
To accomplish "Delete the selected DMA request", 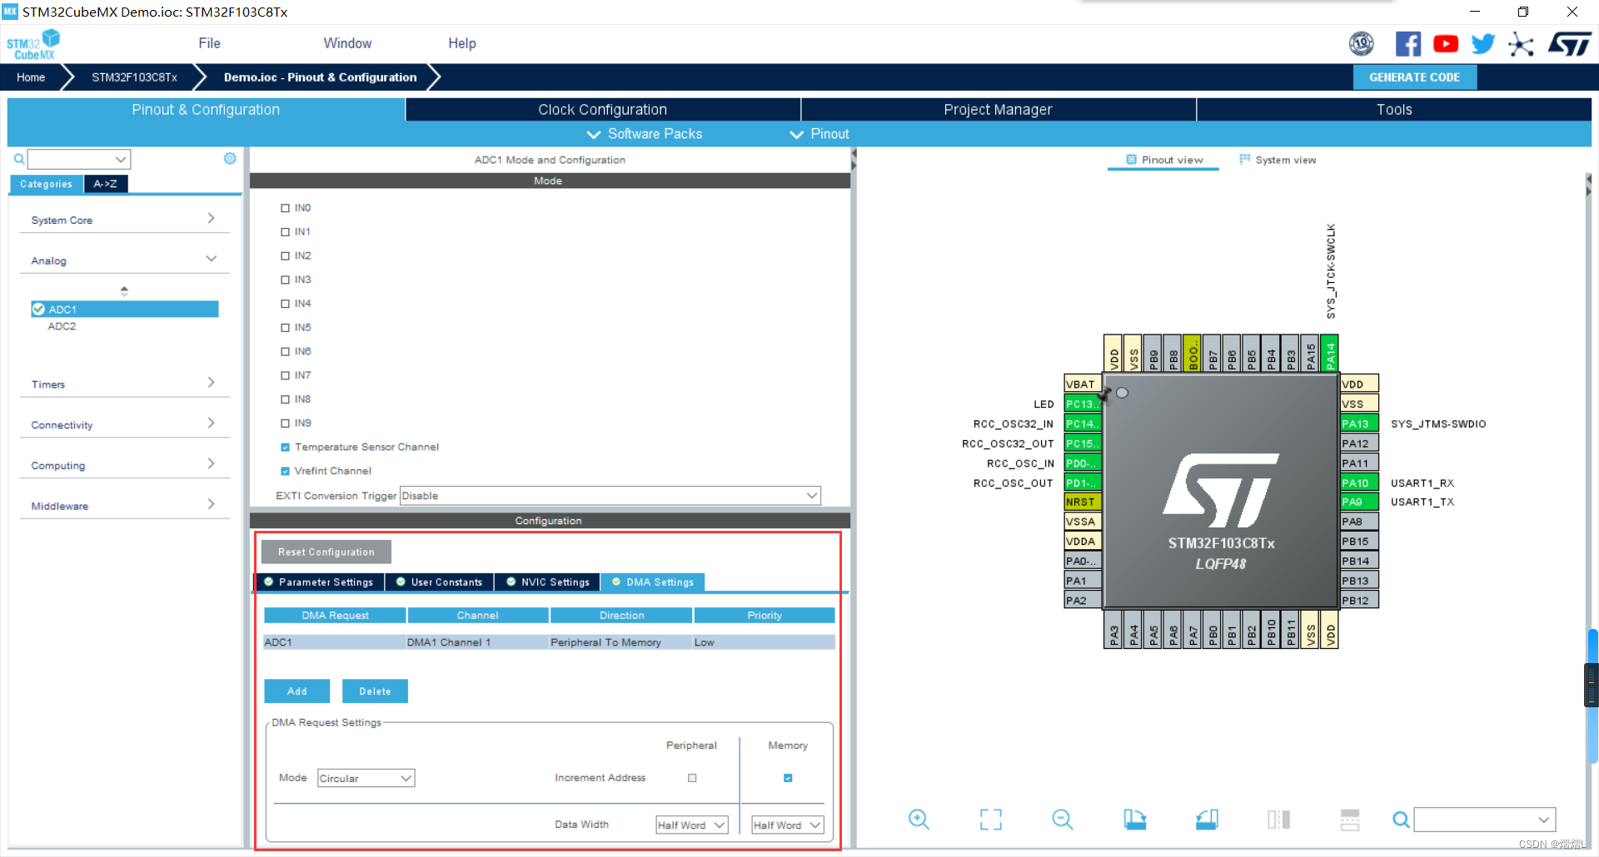I will point(375,691).
